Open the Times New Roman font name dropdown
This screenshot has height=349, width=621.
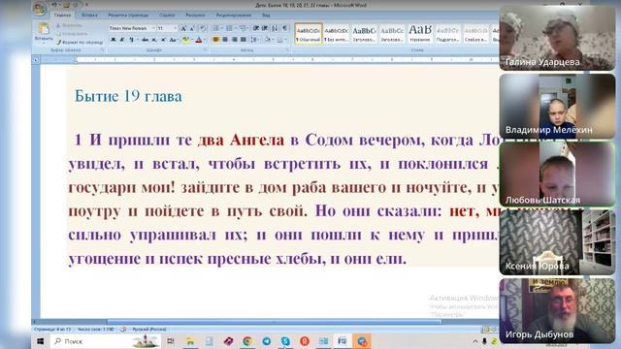click(153, 28)
